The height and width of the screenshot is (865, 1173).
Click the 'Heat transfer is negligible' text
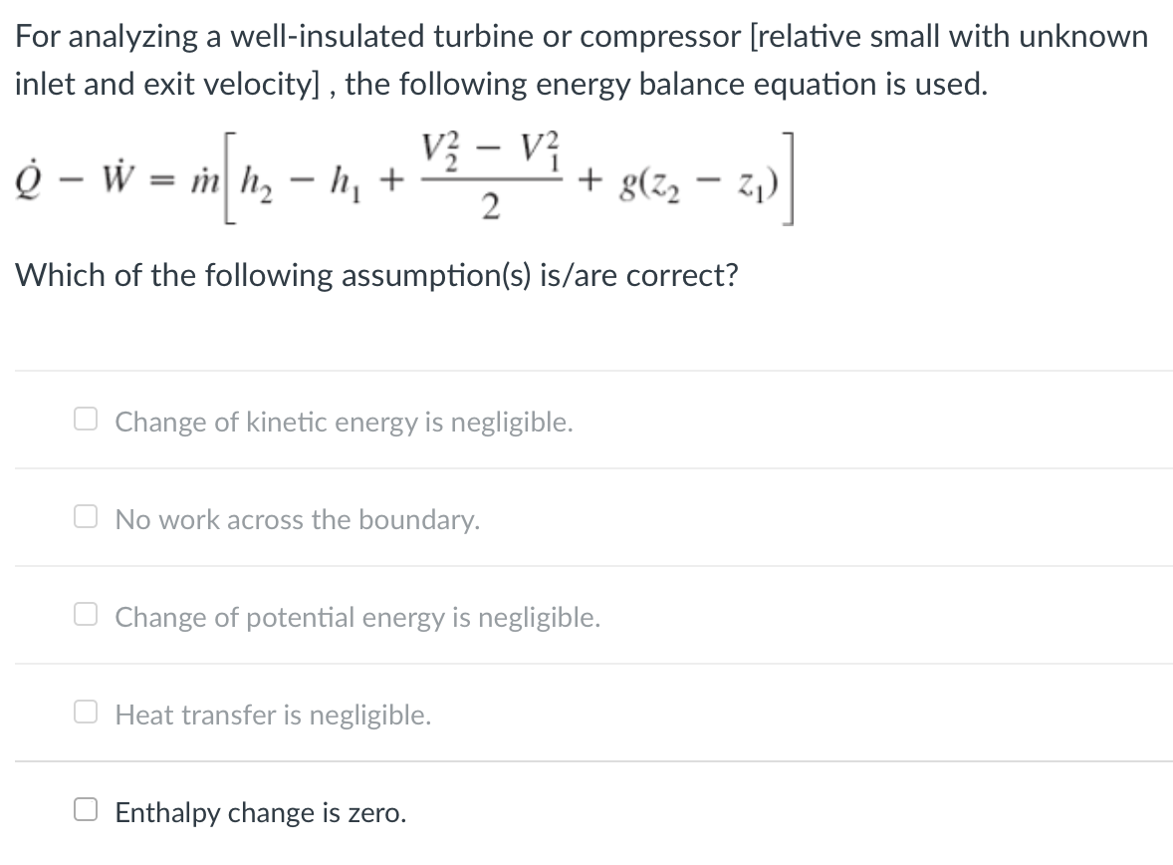273,715
